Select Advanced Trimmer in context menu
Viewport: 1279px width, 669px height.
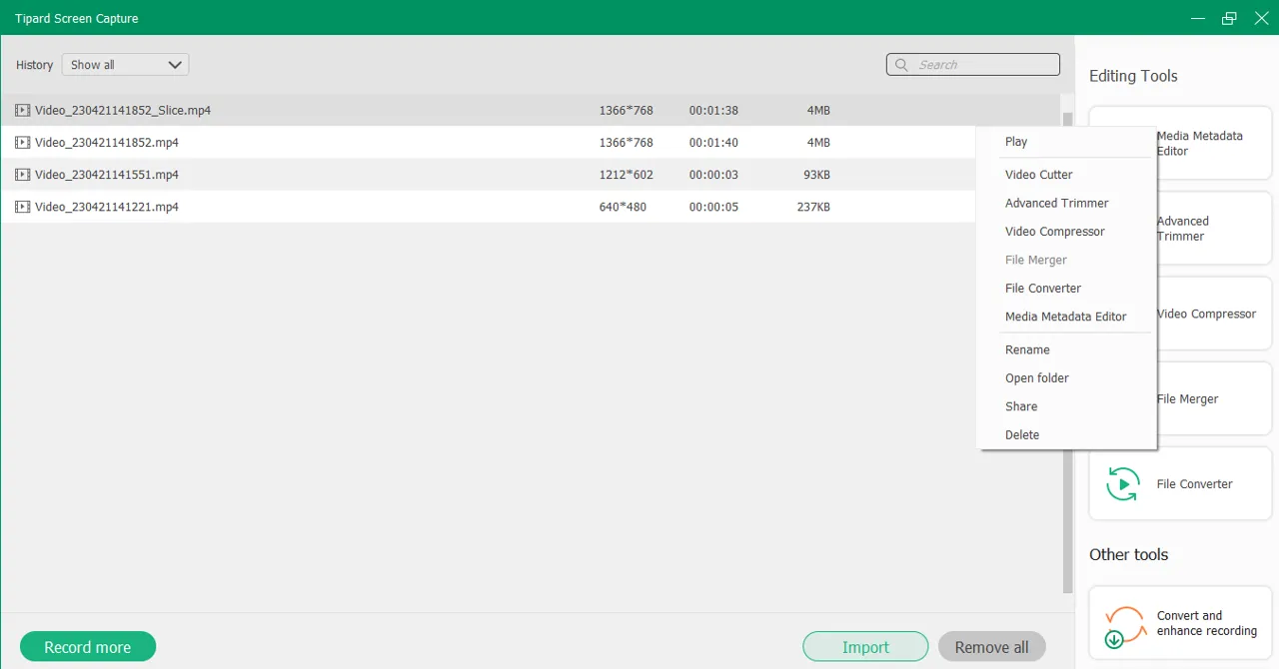click(1056, 203)
